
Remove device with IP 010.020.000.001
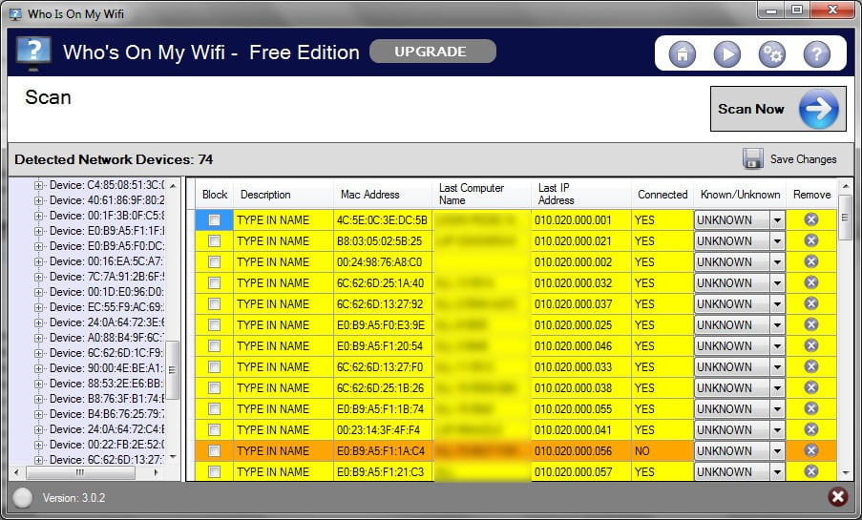pyautogui.click(x=810, y=219)
